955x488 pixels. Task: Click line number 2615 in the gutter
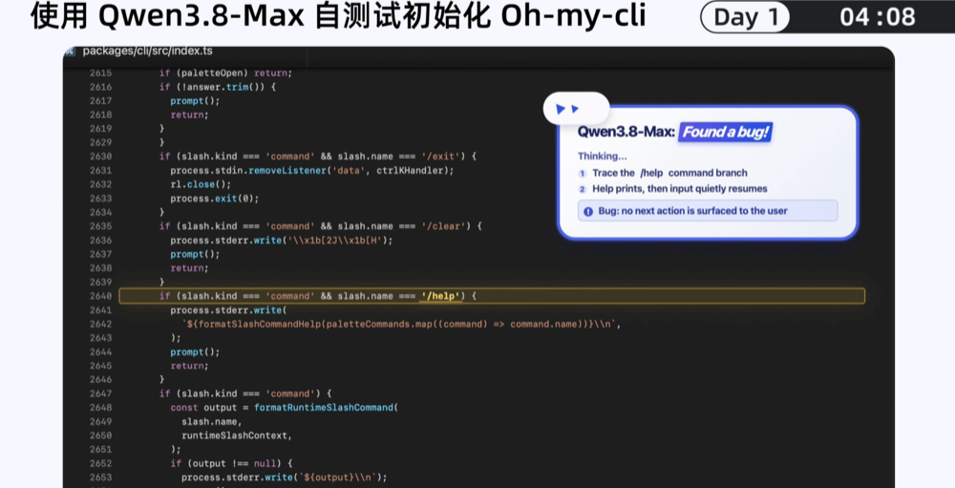tap(100, 74)
